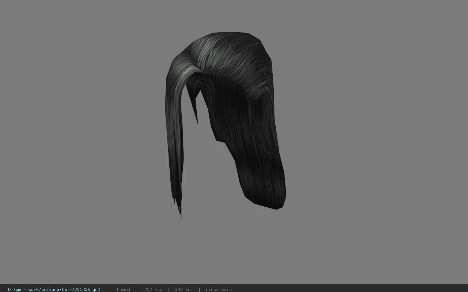Click the file path D:/ymir work/pc/sura/hair/251426.gr2

point(54,289)
